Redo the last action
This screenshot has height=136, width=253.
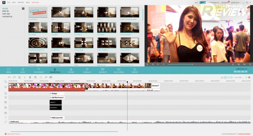click(14, 77)
